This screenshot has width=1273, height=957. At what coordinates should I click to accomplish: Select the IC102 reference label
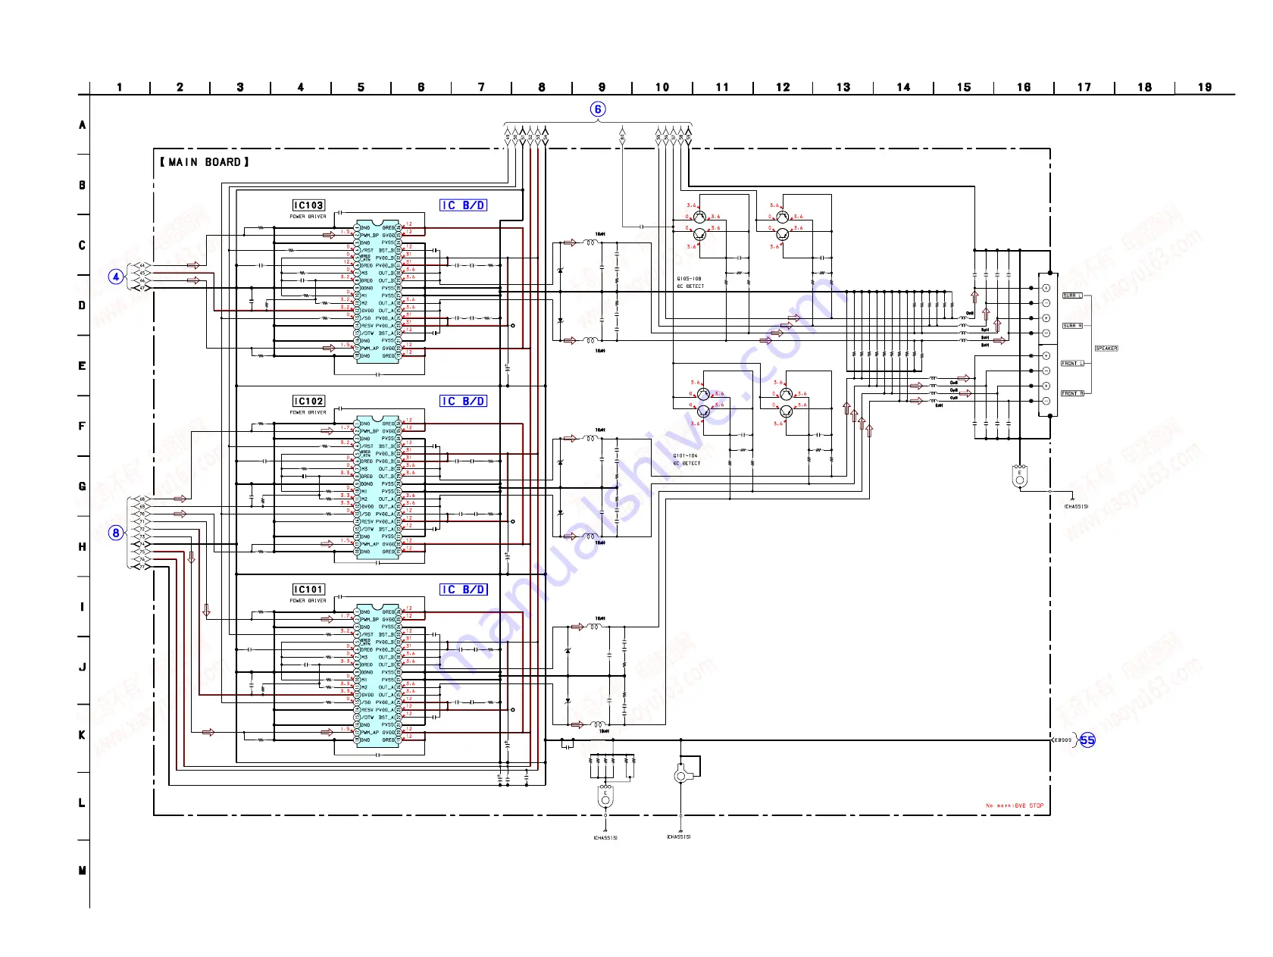(308, 402)
